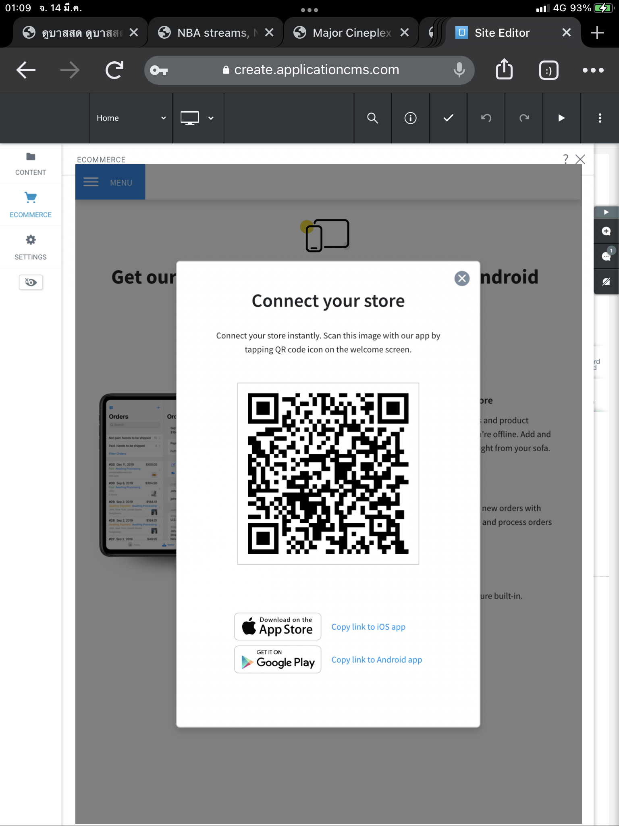Tap the microphone voice search icon
This screenshot has height=826, width=619.
459,70
